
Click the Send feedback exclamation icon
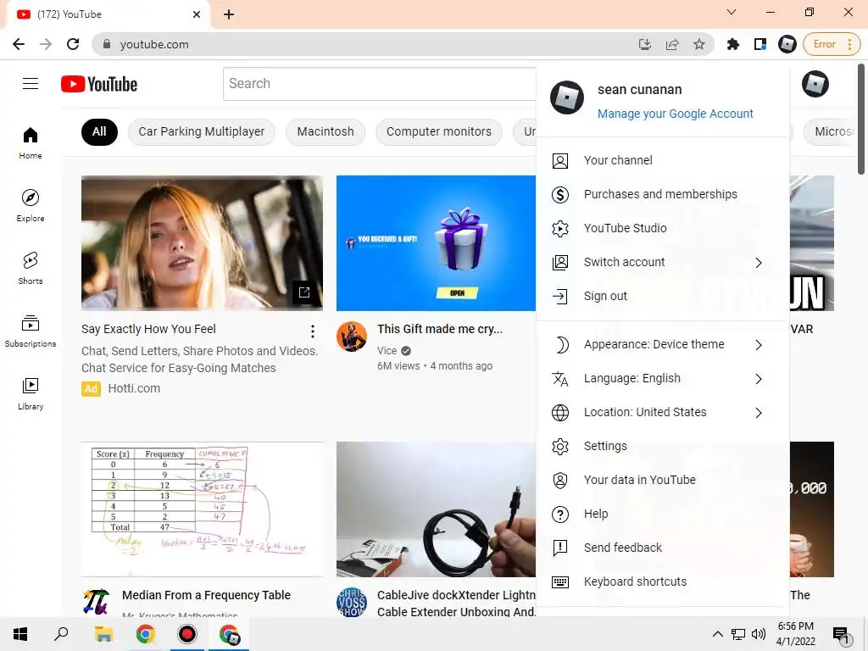coord(560,548)
